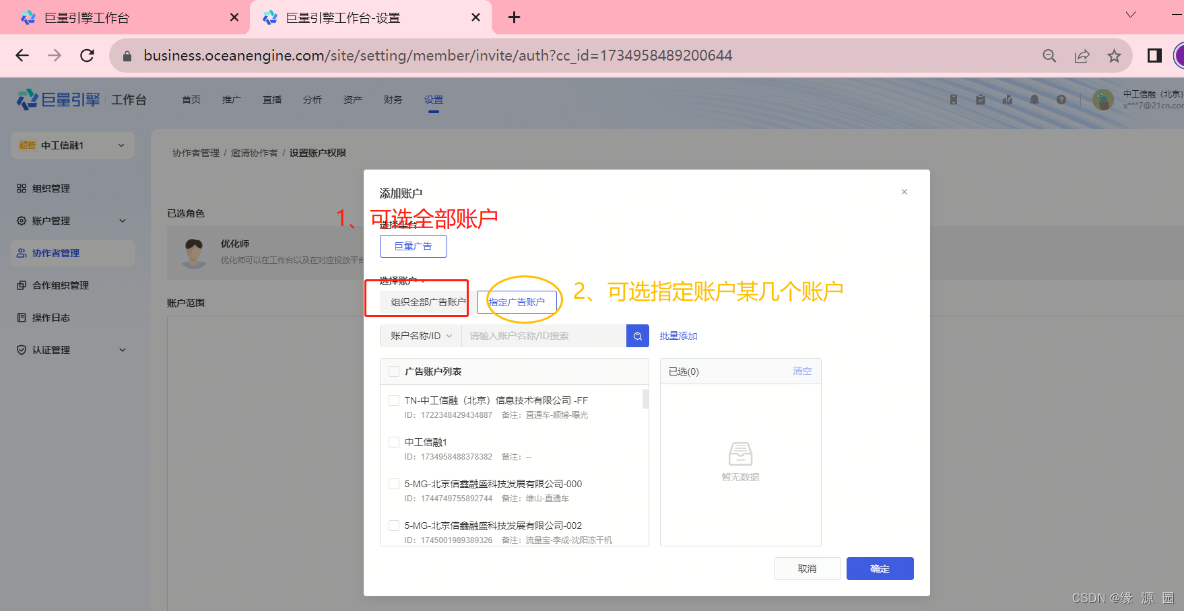Click the 巨量引擎 logo
This screenshot has height=611, width=1184.
coord(58,100)
